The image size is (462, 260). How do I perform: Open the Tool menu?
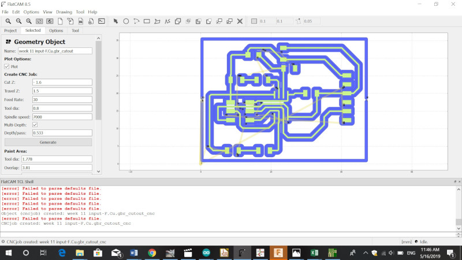80,12
